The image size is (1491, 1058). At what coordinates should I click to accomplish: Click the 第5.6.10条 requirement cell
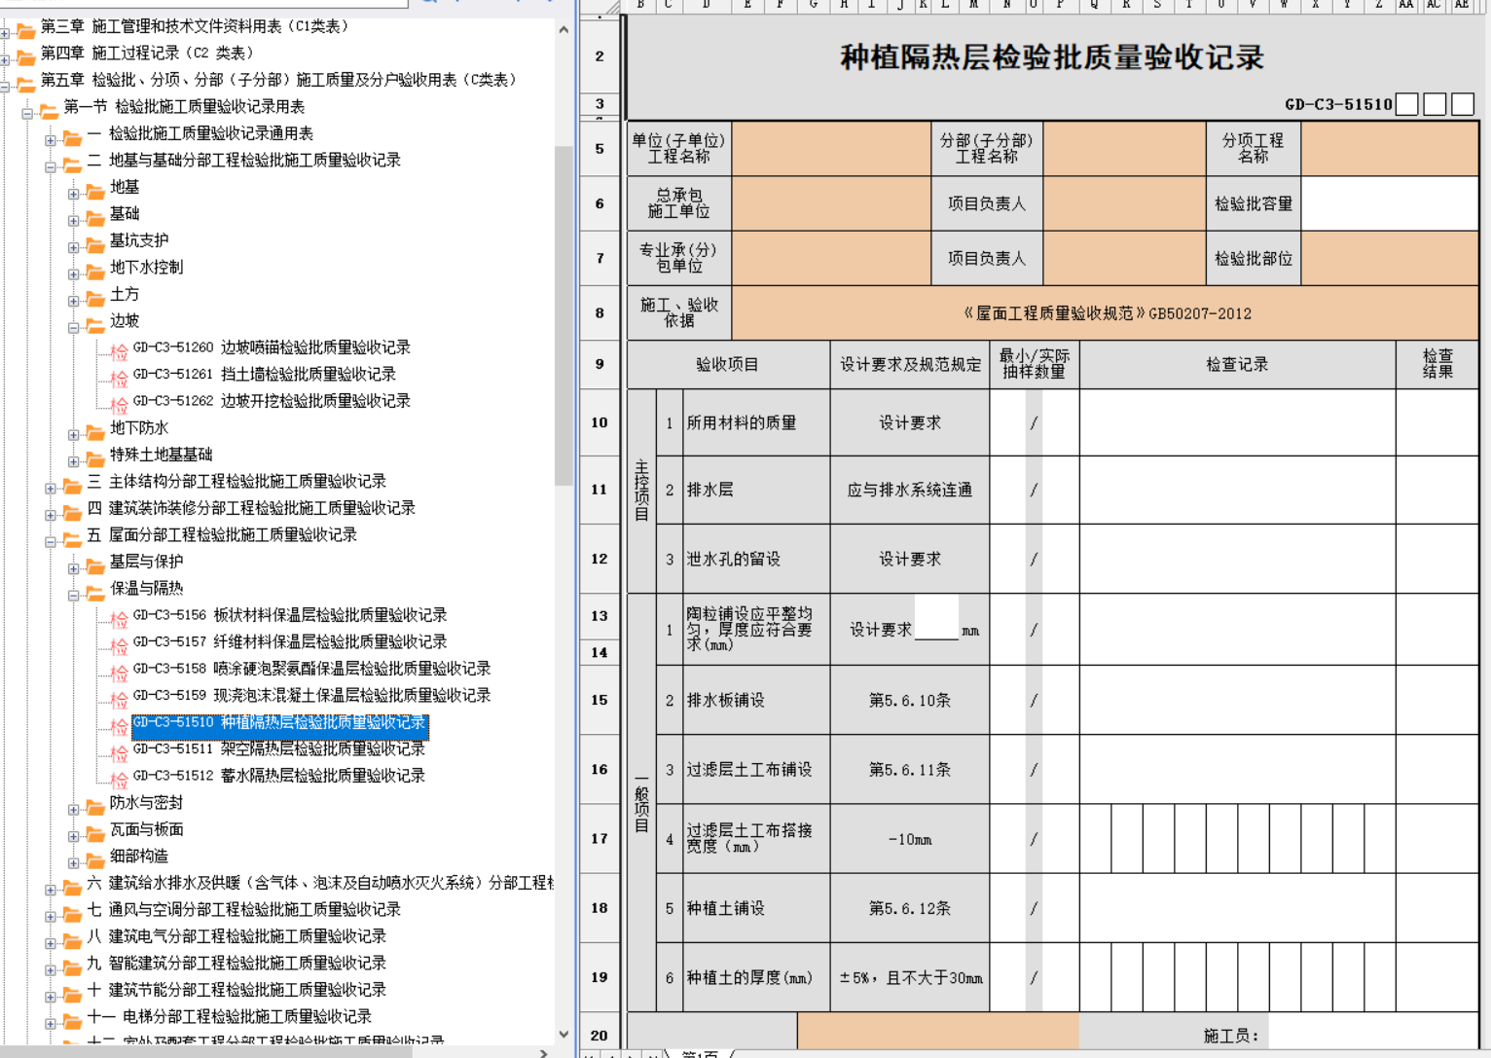(910, 700)
